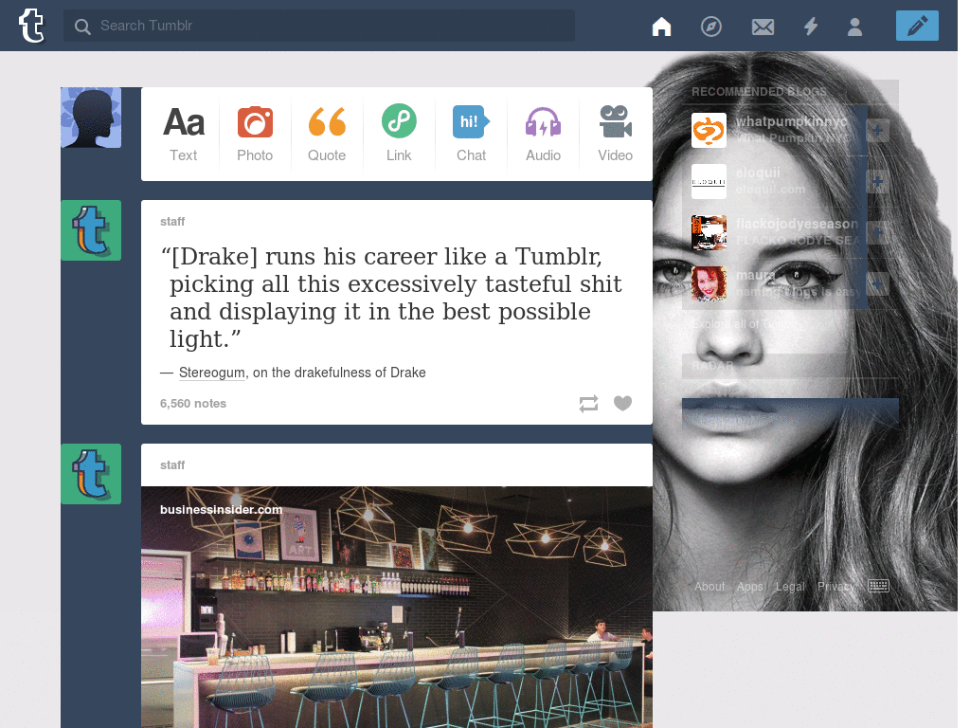Click the Tumblr logo in the header
Viewport: 970px width, 728px height.
(x=31, y=26)
